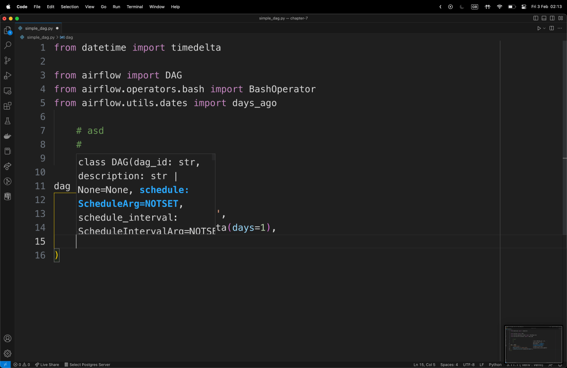Click the remote window indicator in status bar
The height and width of the screenshot is (368, 567).
pyautogui.click(x=5, y=365)
